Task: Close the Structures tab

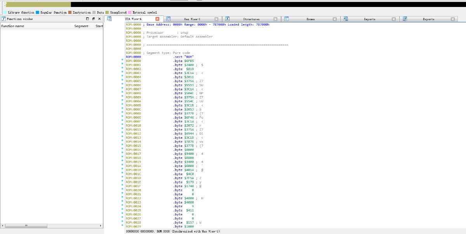Action: click(275, 19)
